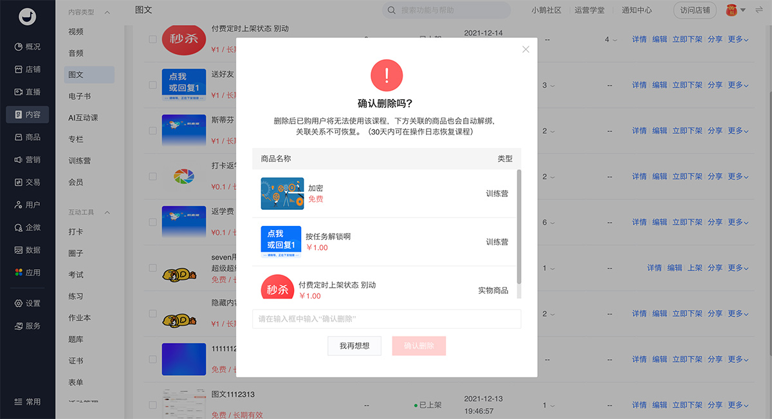Select the checkbox next to 斯蒂芬 row
Image resolution: width=772 pixels, height=419 pixels.
153,131
